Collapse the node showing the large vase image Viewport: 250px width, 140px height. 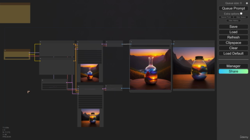[131, 42]
